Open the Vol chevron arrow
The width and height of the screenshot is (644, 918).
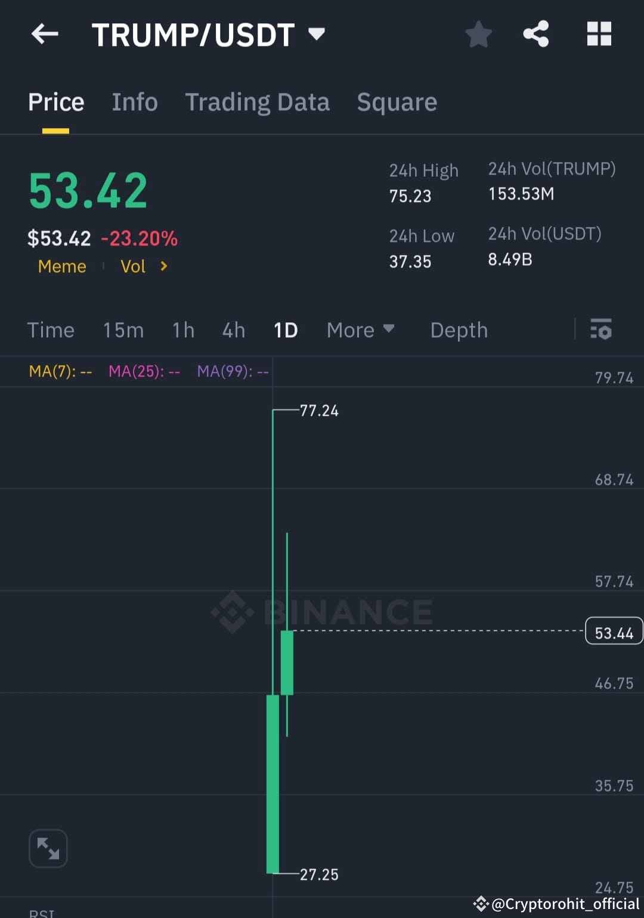[x=163, y=266]
